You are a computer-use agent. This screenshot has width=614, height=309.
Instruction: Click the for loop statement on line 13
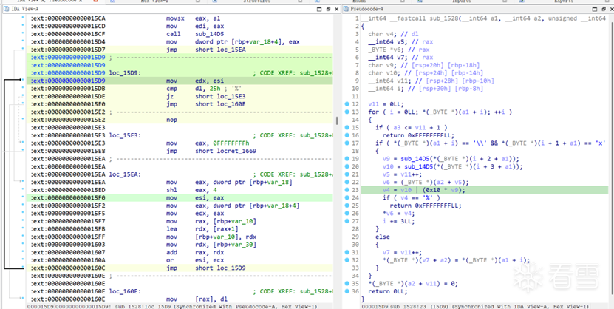coord(440,112)
